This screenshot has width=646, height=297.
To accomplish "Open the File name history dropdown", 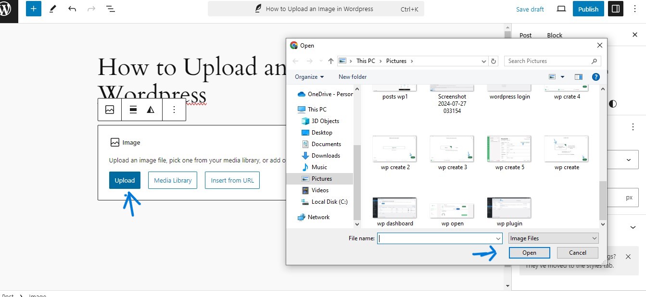I will click(x=498, y=238).
